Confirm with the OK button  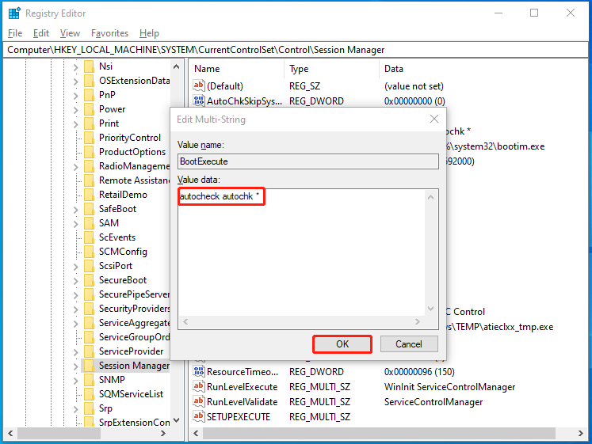point(342,344)
